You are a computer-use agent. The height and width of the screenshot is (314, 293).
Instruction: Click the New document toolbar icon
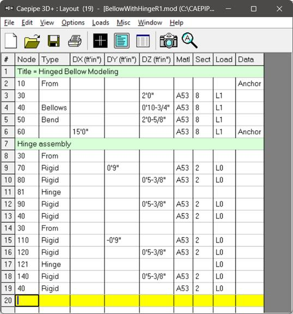[x=11, y=40]
